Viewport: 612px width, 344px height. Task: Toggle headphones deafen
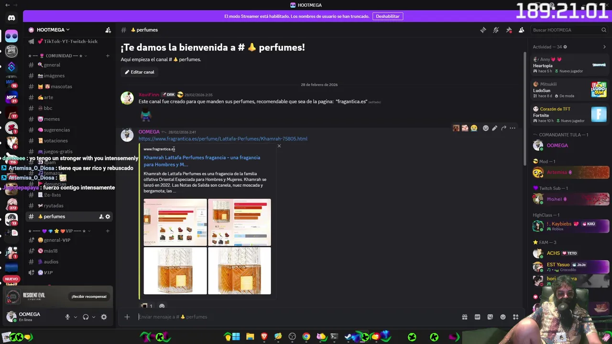[86, 317]
